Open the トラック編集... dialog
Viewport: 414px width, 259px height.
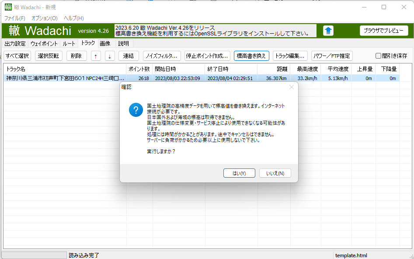[290, 56]
